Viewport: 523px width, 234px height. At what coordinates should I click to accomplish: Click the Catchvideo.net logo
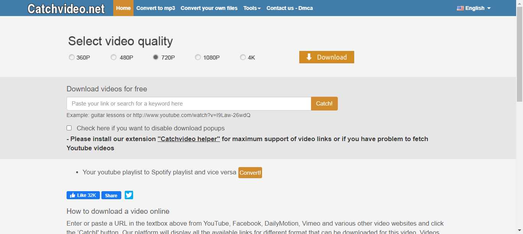[x=66, y=8]
